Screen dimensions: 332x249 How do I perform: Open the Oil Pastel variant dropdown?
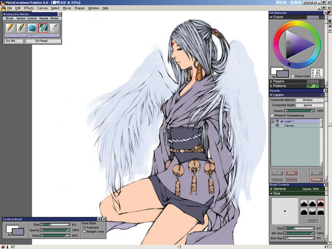(43, 41)
